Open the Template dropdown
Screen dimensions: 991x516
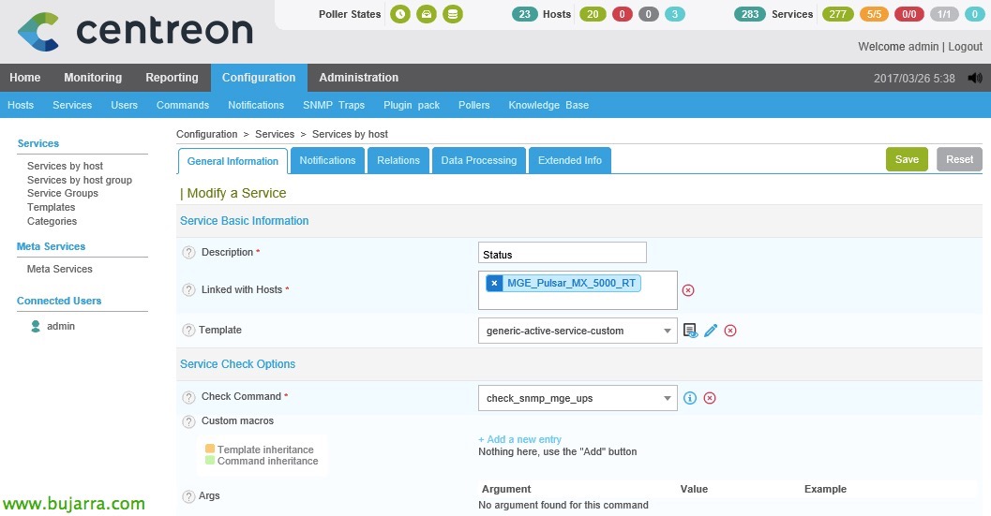click(x=577, y=331)
